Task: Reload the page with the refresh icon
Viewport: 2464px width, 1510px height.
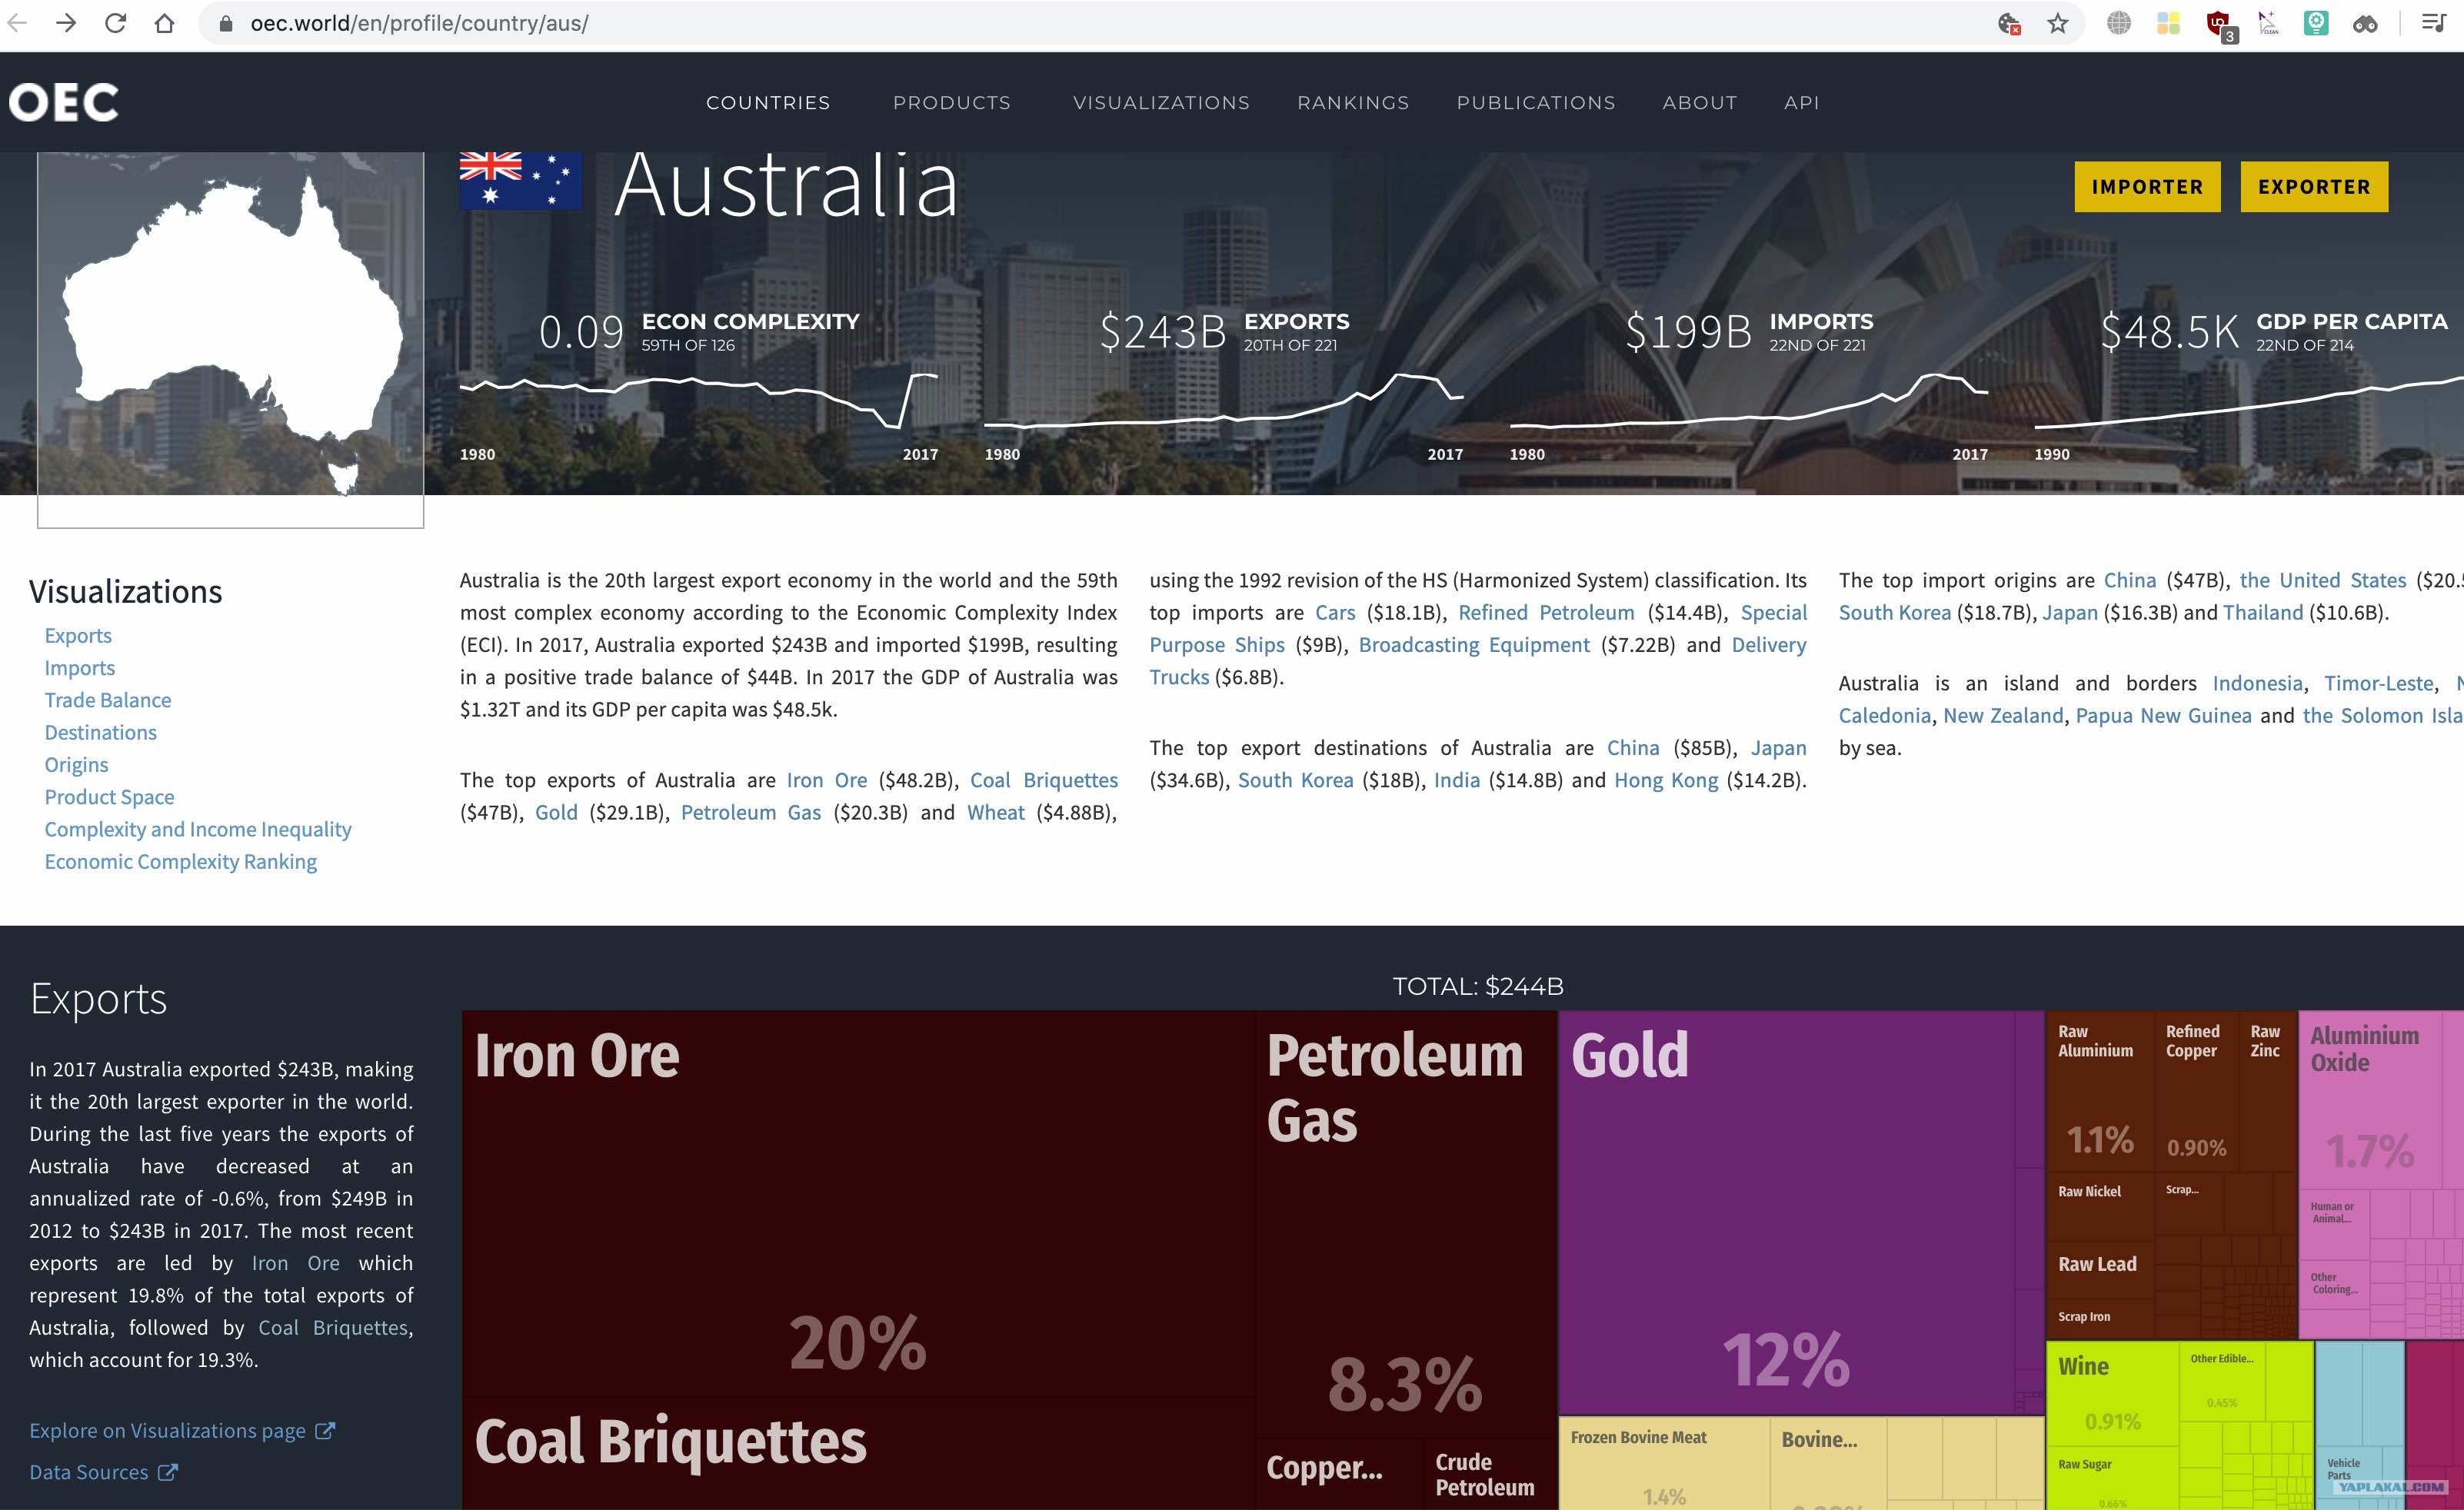Action: [x=115, y=23]
